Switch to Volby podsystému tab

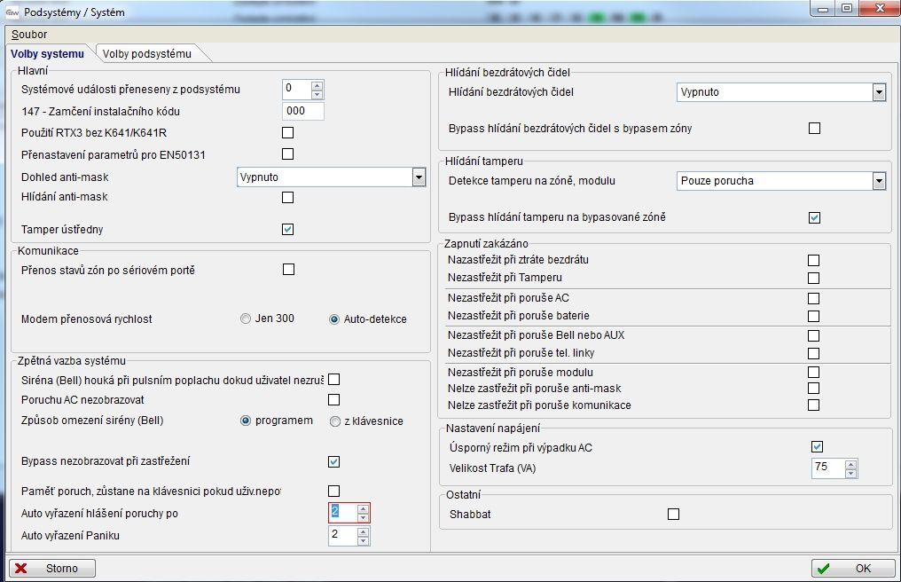point(147,54)
